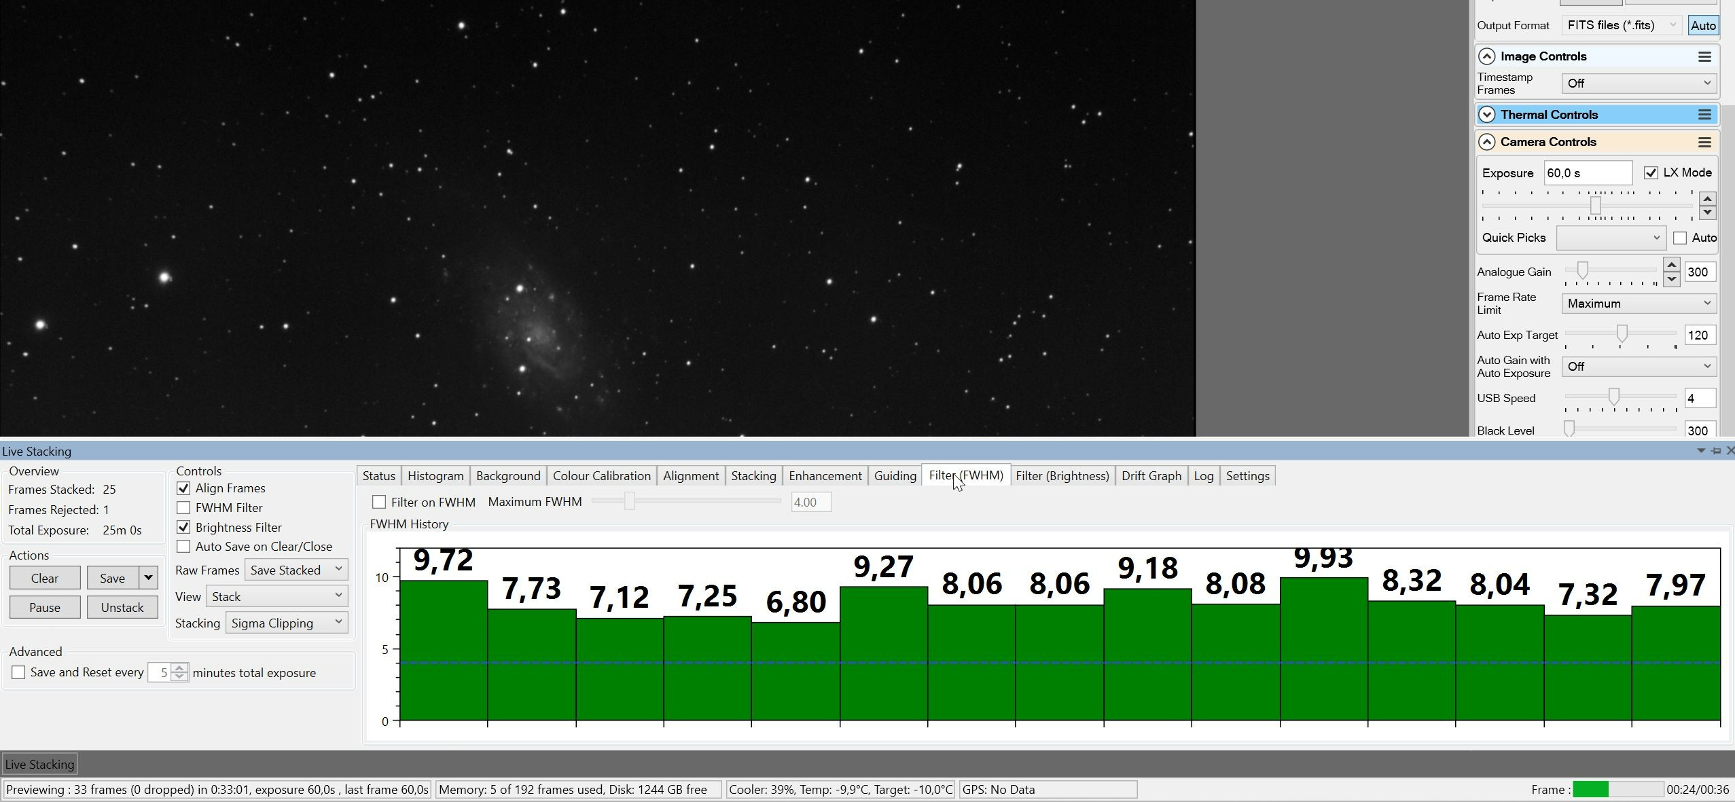Tick the Filter on FWHM checkbox
The image size is (1735, 802).
point(379,502)
